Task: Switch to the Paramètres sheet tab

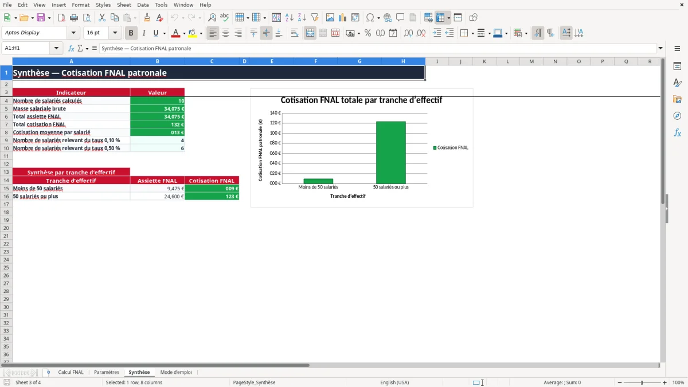Action: click(107, 372)
